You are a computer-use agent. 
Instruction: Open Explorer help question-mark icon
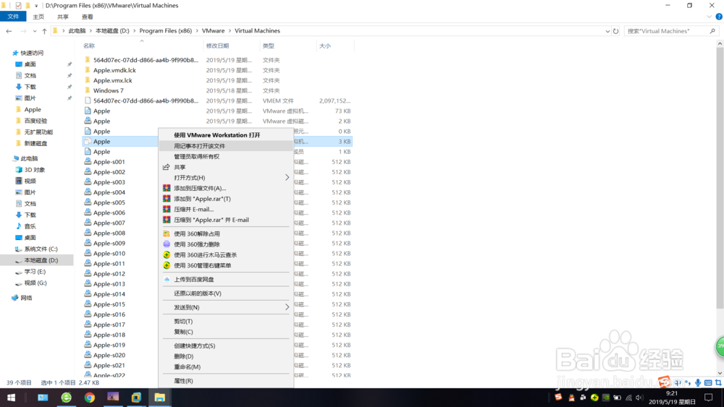coord(719,17)
